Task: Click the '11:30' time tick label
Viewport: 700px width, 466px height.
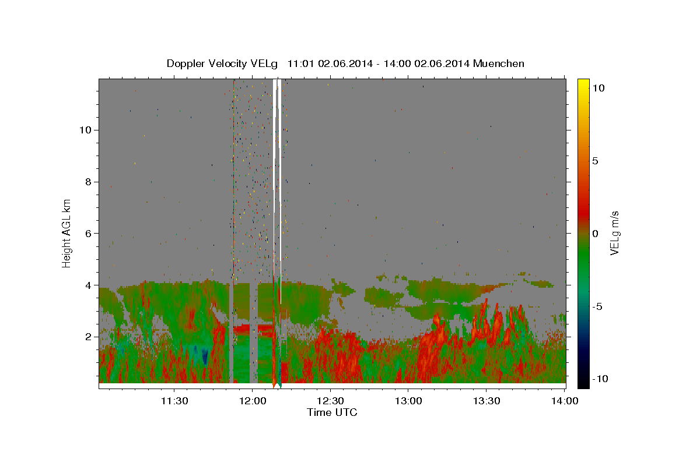Action: click(174, 401)
